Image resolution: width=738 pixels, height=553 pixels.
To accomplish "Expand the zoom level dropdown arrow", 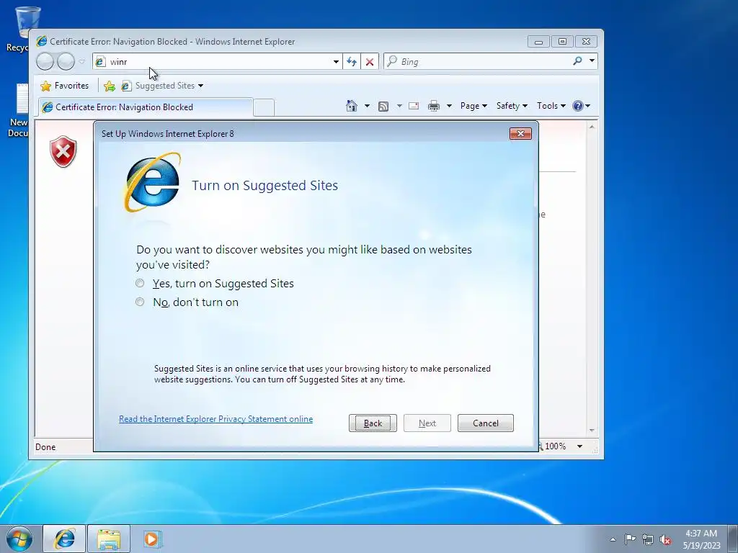I will [580, 446].
